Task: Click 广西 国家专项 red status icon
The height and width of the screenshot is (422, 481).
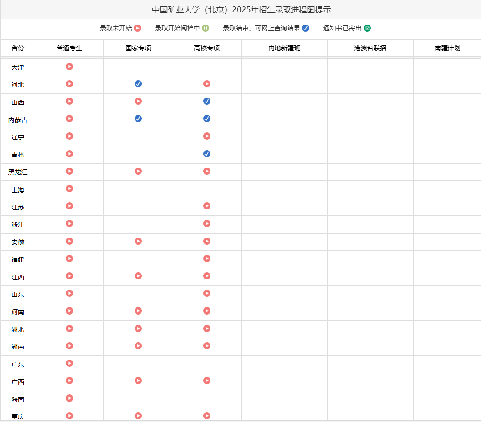Action: coord(138,381)
